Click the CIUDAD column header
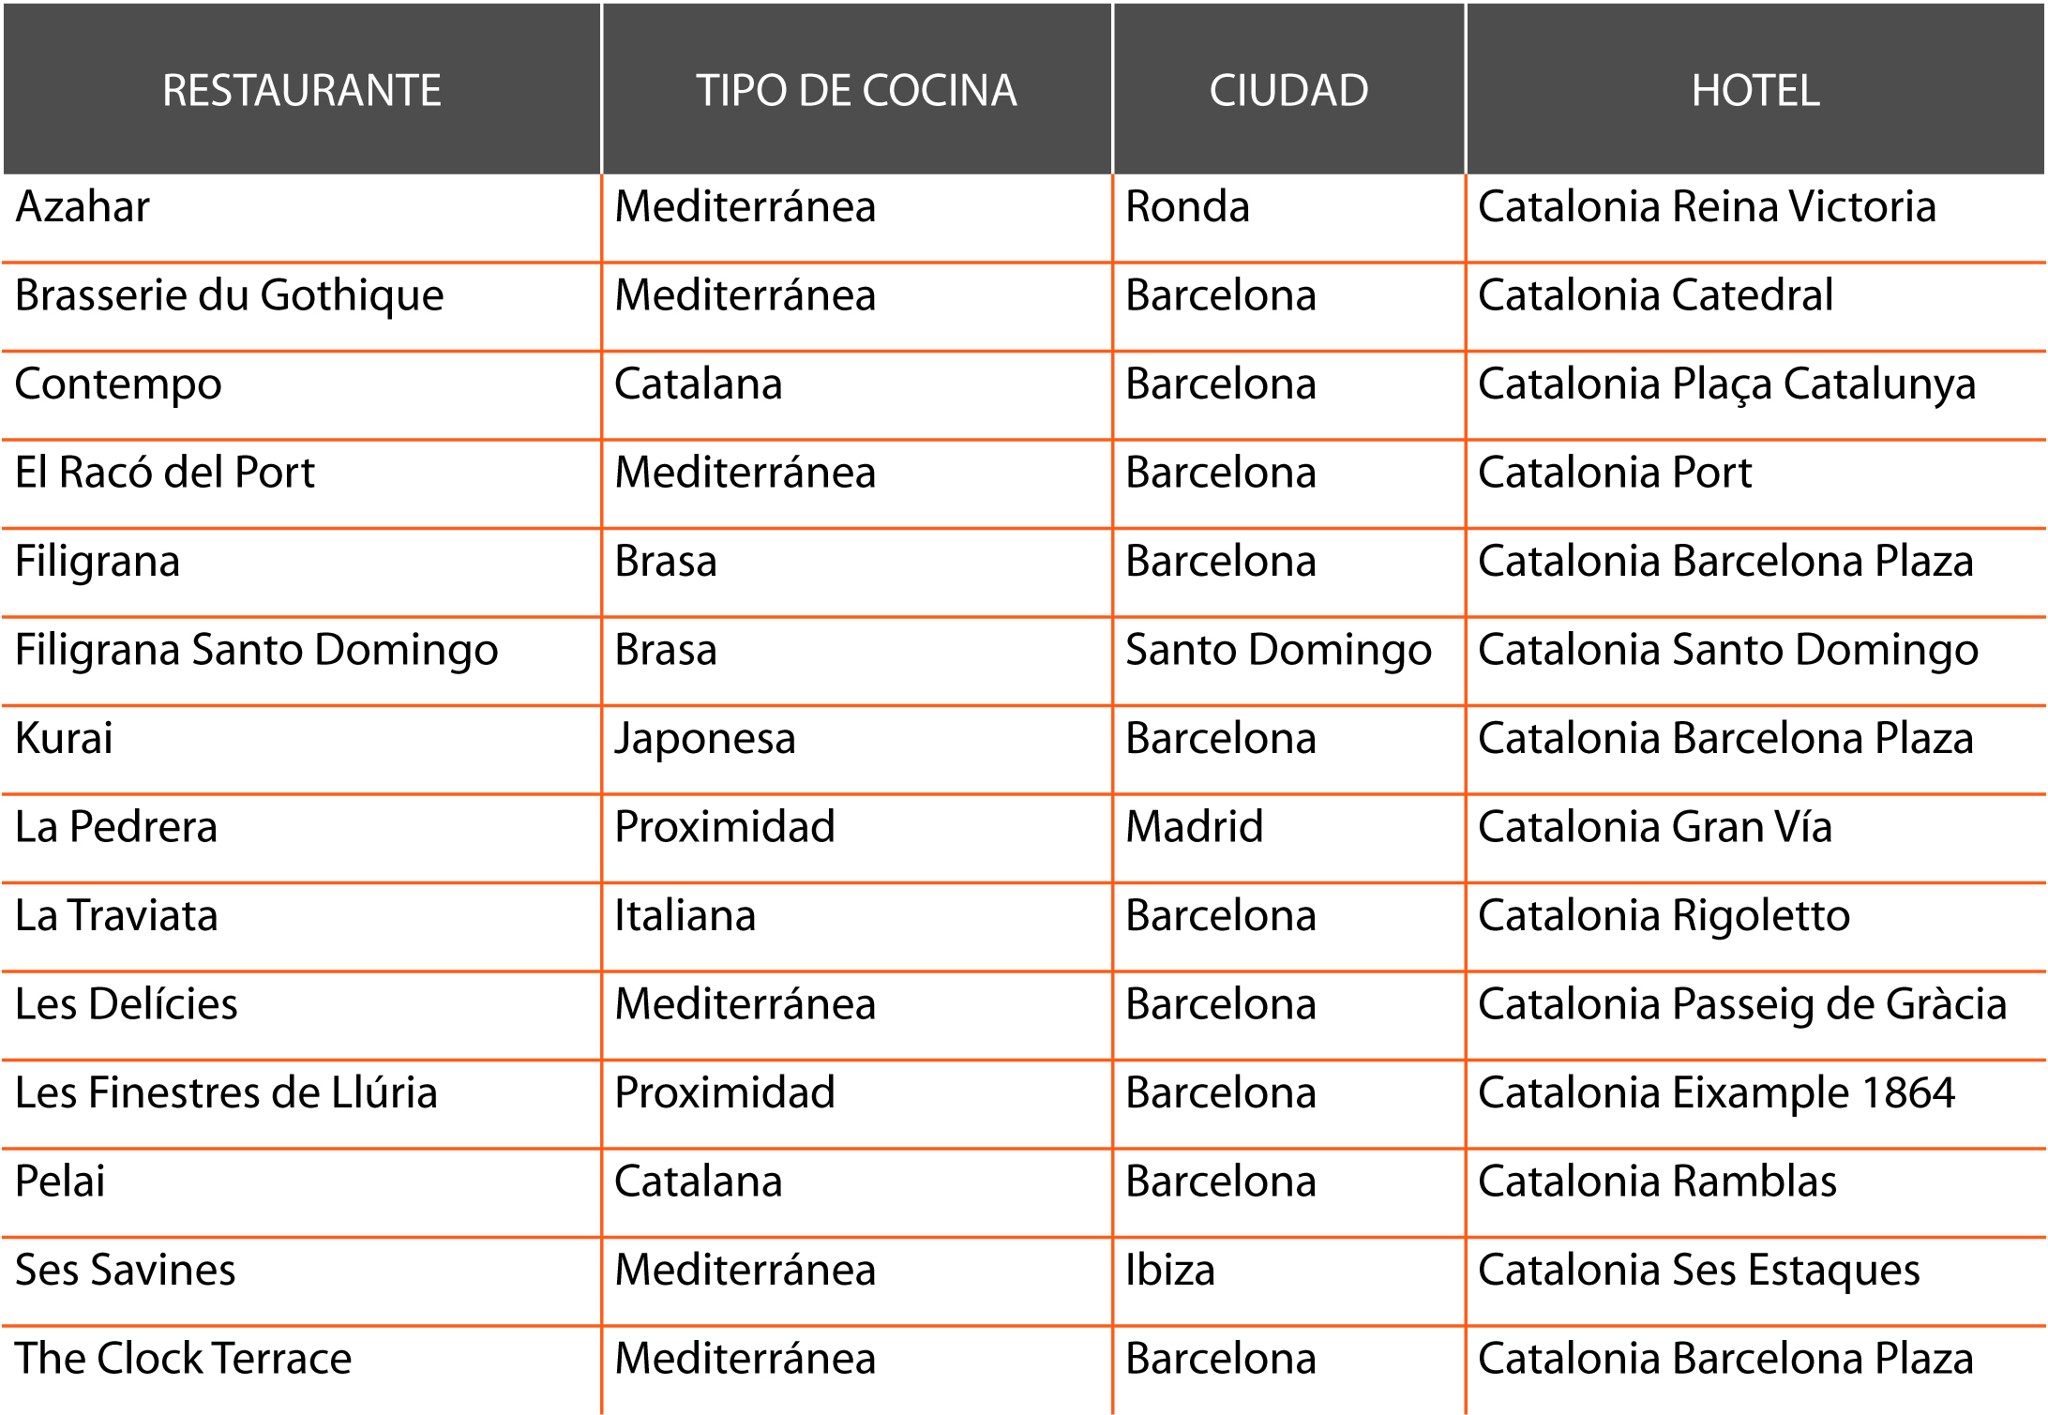 1288,90
